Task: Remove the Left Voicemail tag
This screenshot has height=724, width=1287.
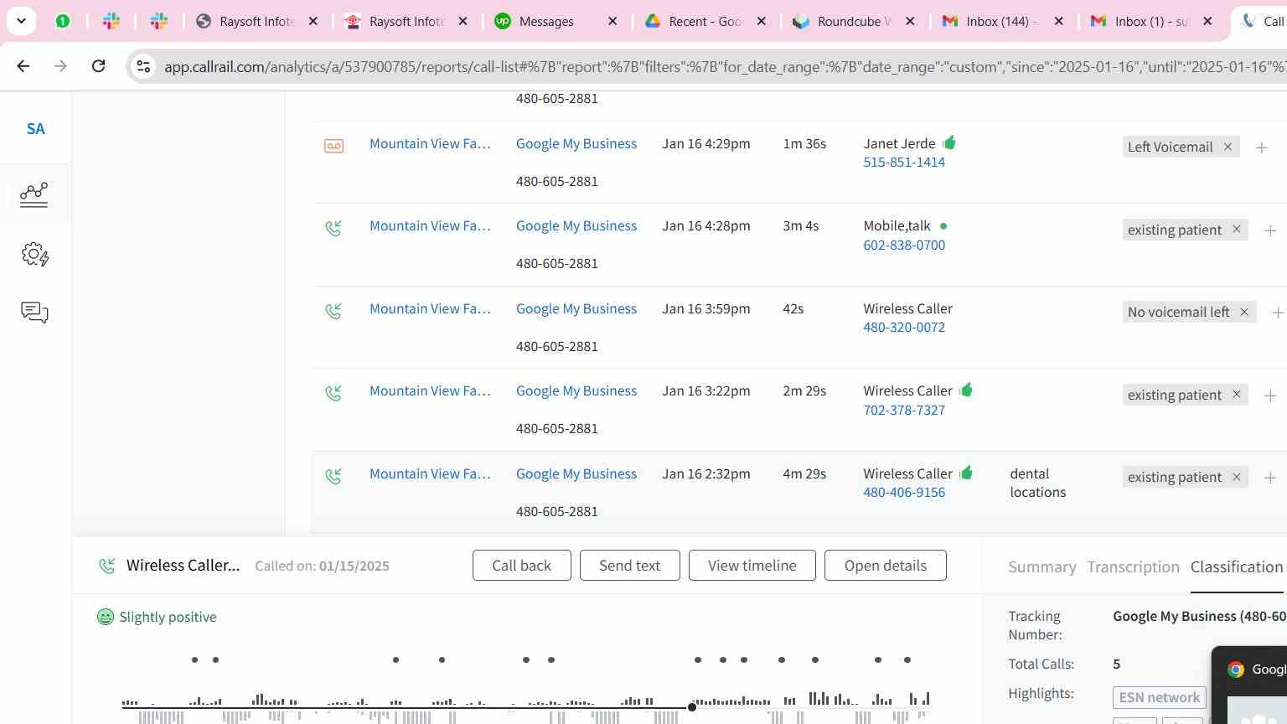Action: [x=1228, y=147]
